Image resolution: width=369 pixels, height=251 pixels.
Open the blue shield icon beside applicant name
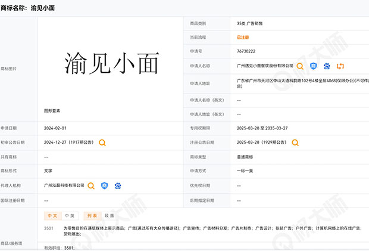click(x=313, y=66)
